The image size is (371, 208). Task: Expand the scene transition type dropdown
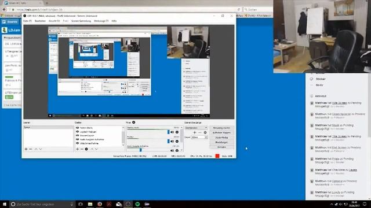point(196,128)
